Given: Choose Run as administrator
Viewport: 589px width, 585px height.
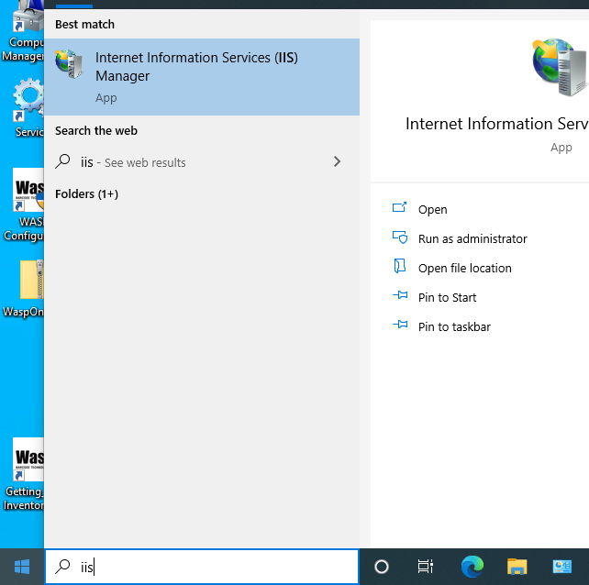Looking at the screenshot, I should [x=472, y=238].
